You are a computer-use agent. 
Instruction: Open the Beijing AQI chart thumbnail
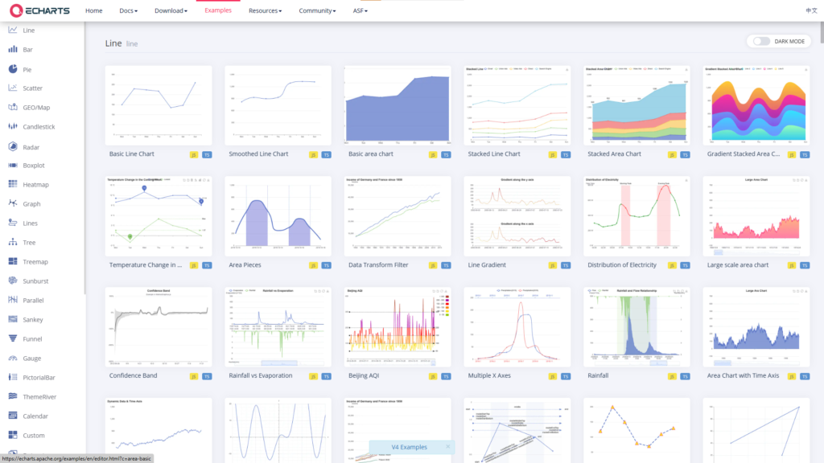[397, 327]
